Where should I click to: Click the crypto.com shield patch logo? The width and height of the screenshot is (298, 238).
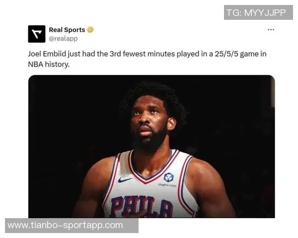pos(168,178)
